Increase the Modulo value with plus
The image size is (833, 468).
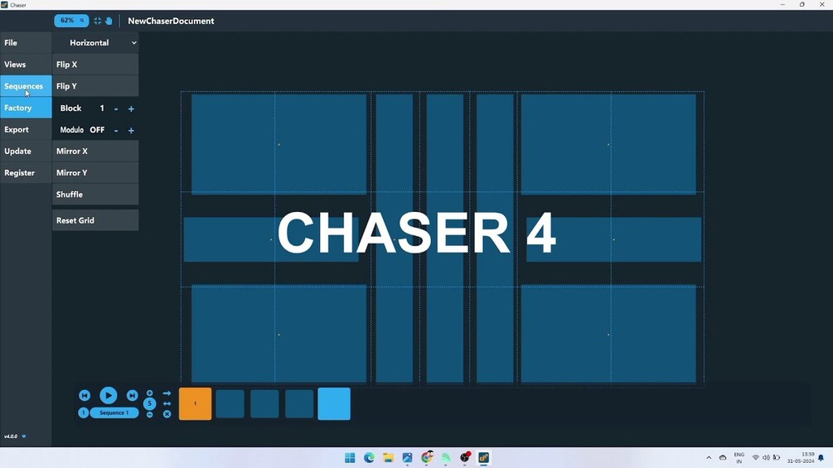tap(131, 130)
